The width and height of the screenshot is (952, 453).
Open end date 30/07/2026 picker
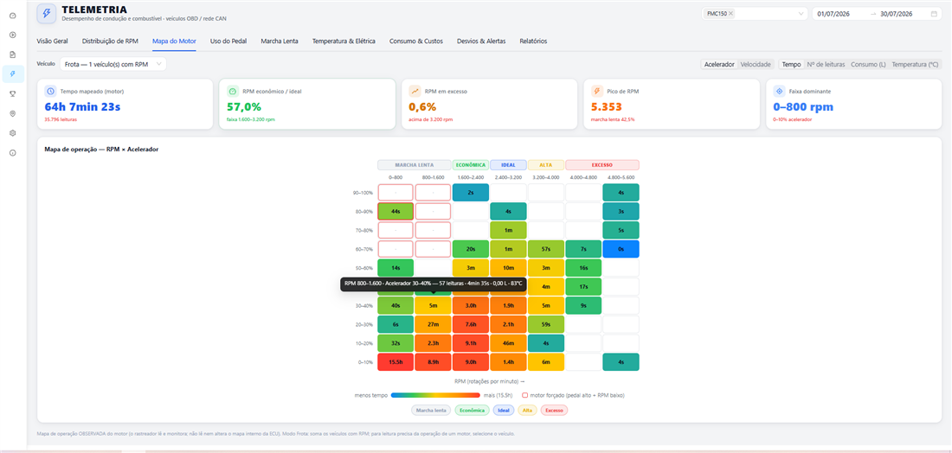896,13
